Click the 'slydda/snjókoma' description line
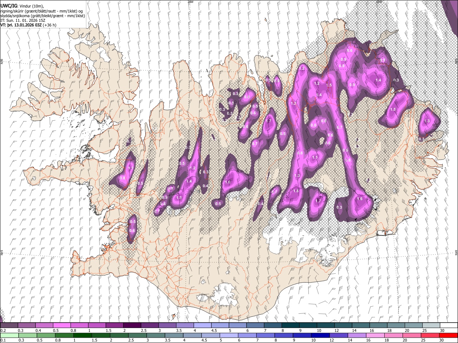 [x=43, y=16]
